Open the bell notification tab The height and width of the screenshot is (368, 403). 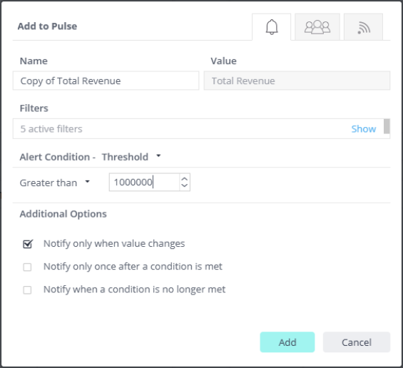(272, 27)
